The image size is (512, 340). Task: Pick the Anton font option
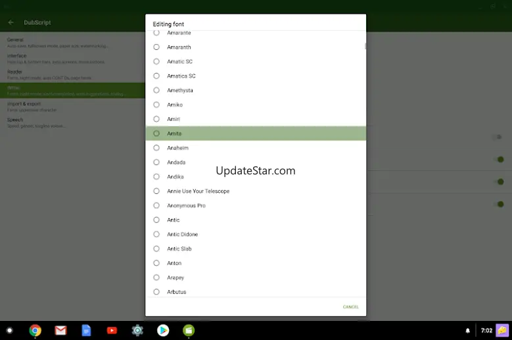pyautogui.click(x=156, y=263)
